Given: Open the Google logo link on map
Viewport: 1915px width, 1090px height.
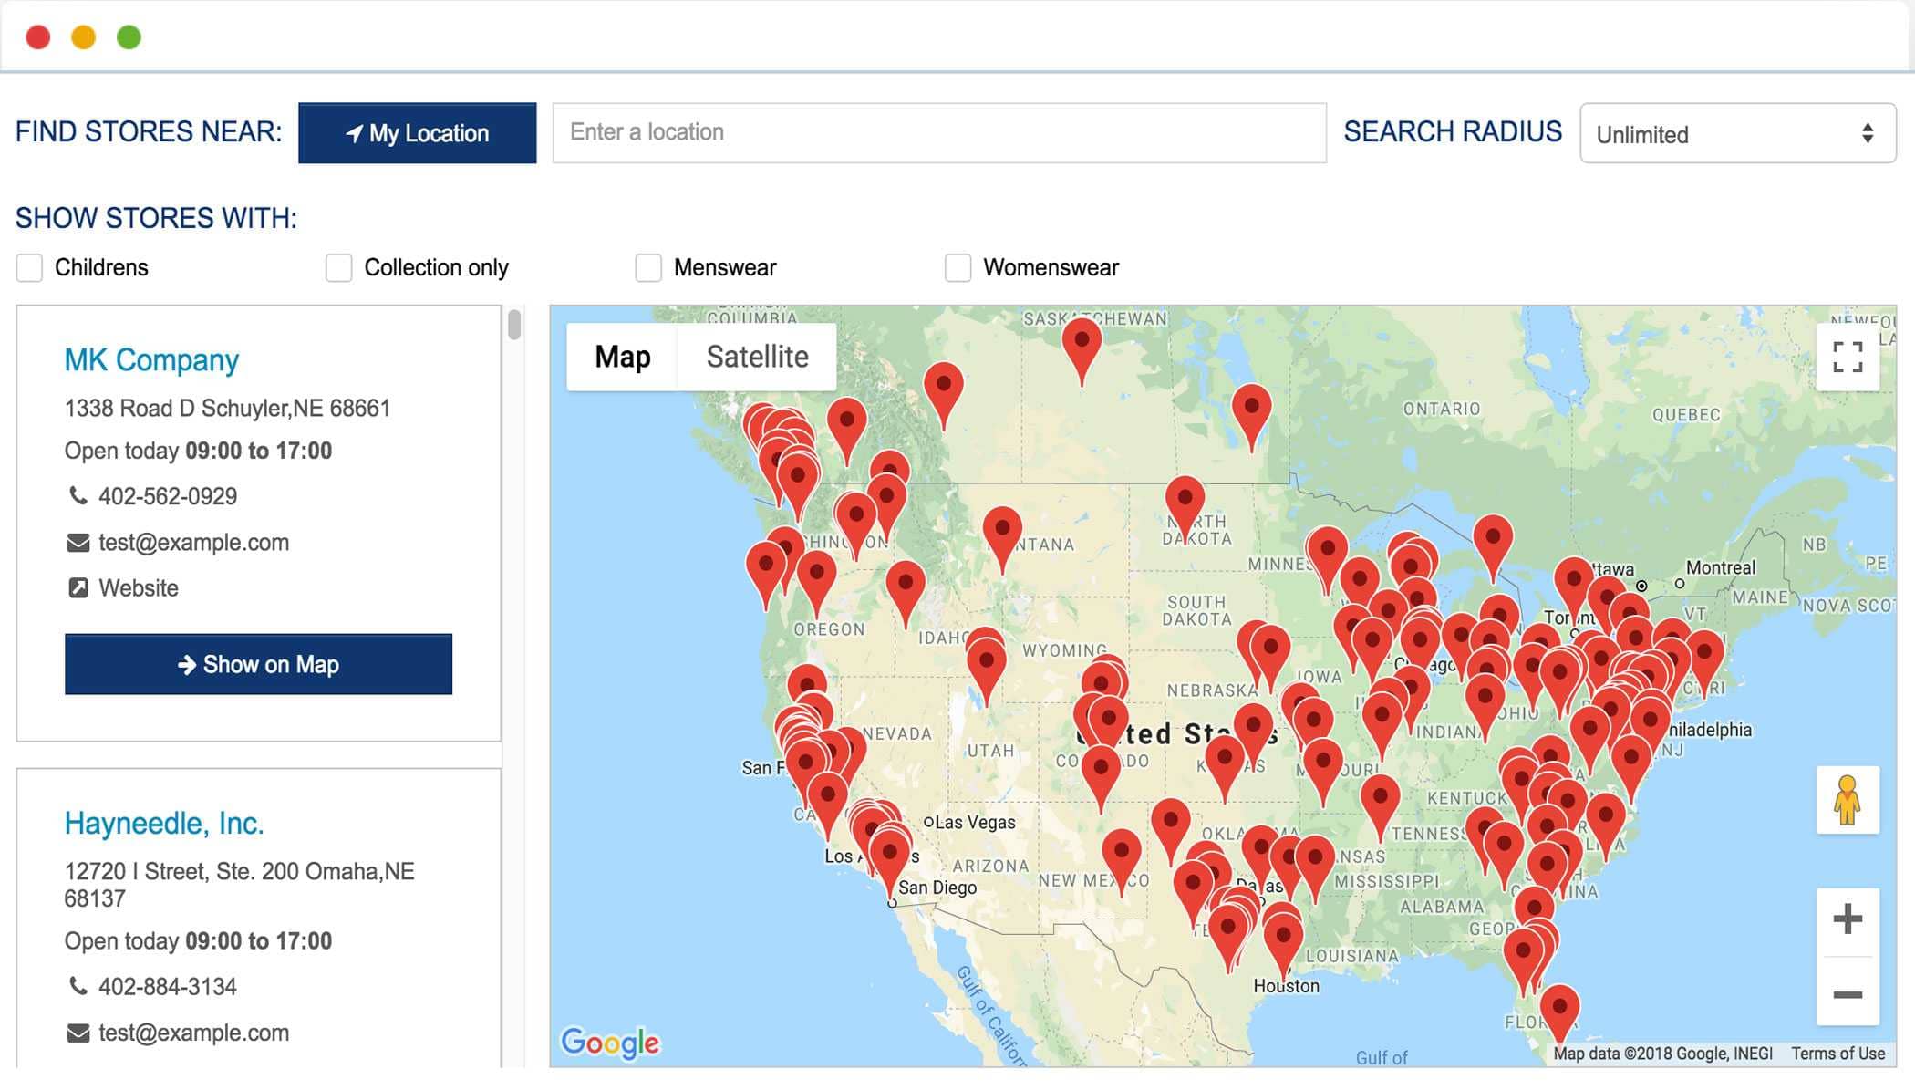Looking at the screenshot, I should 610,1043.
